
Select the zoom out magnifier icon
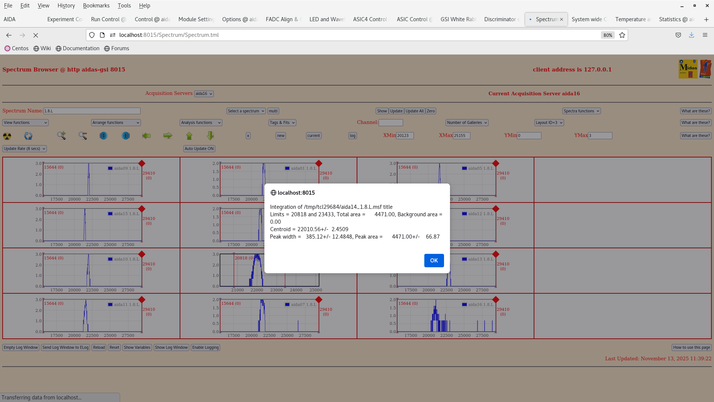coord(83,135)
